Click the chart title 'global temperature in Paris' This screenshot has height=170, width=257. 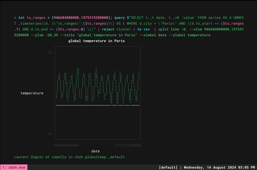[x=97, y=41]
